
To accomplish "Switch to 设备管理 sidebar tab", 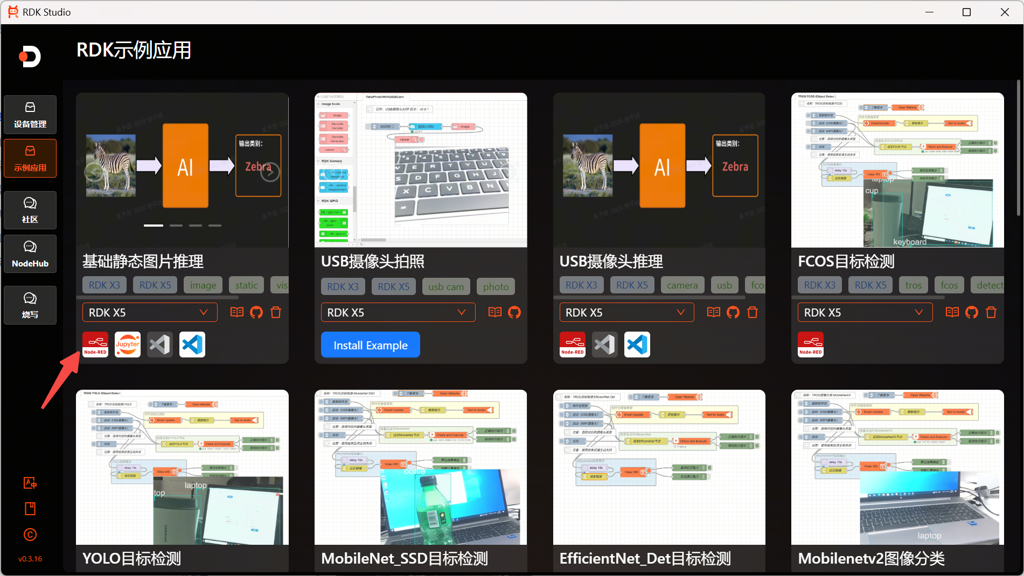I will click(30, 115).
